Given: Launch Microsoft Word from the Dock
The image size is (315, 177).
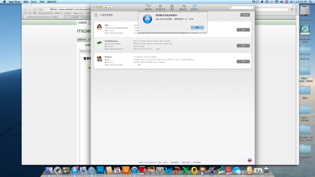Looking at the screenshot, I should (168, 171).
